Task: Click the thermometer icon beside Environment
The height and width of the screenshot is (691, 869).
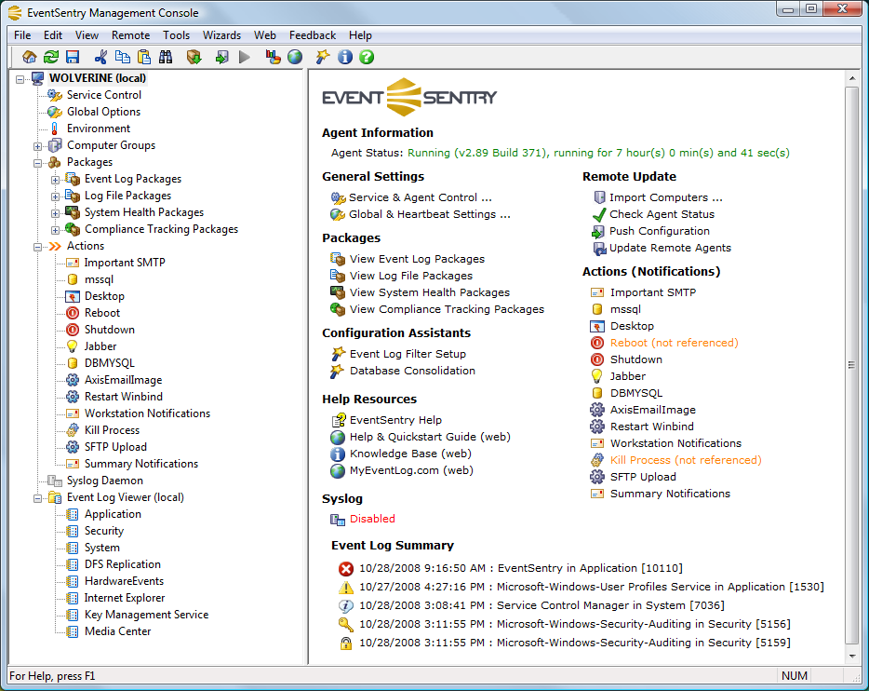Action: coord(54,129)
